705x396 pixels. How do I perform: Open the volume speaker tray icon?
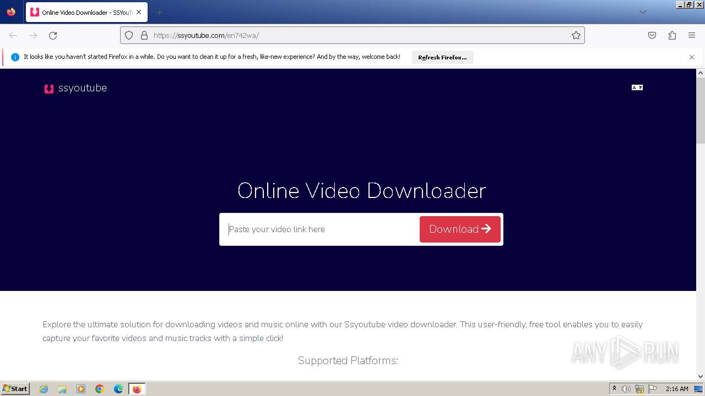point(626,389)
